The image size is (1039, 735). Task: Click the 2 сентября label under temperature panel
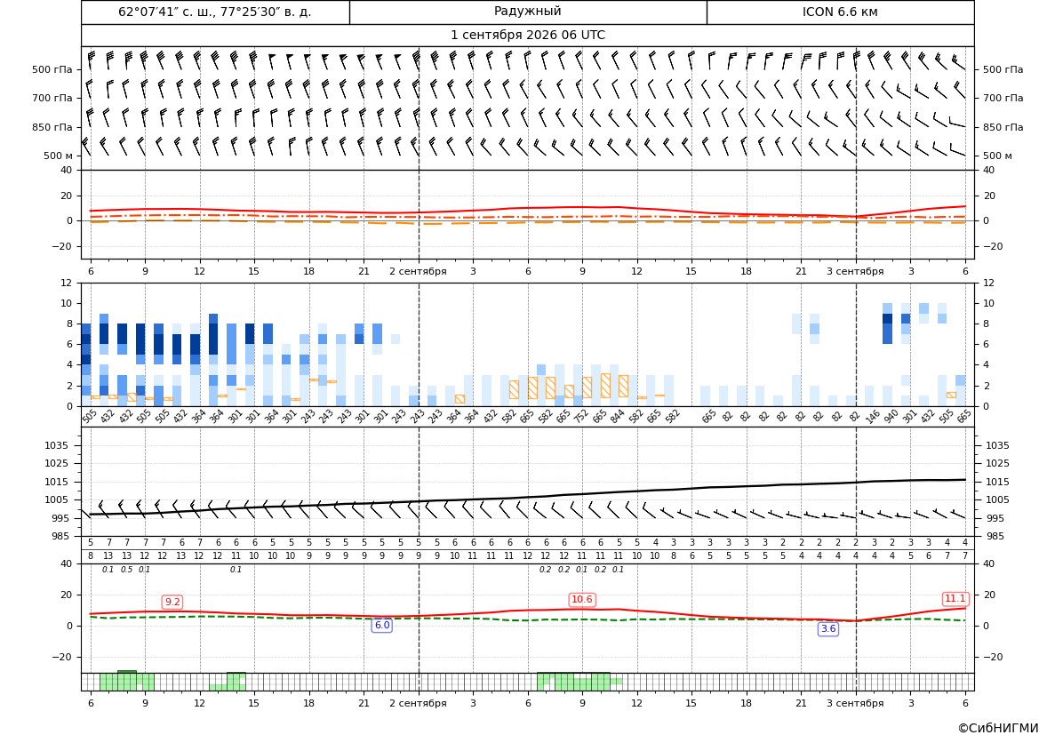418,271
